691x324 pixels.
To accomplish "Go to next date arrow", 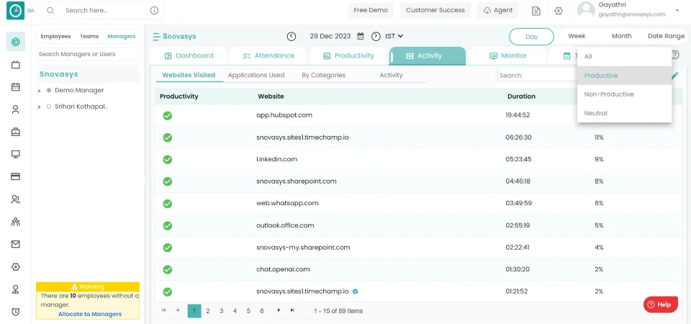I will pos(376,36).
